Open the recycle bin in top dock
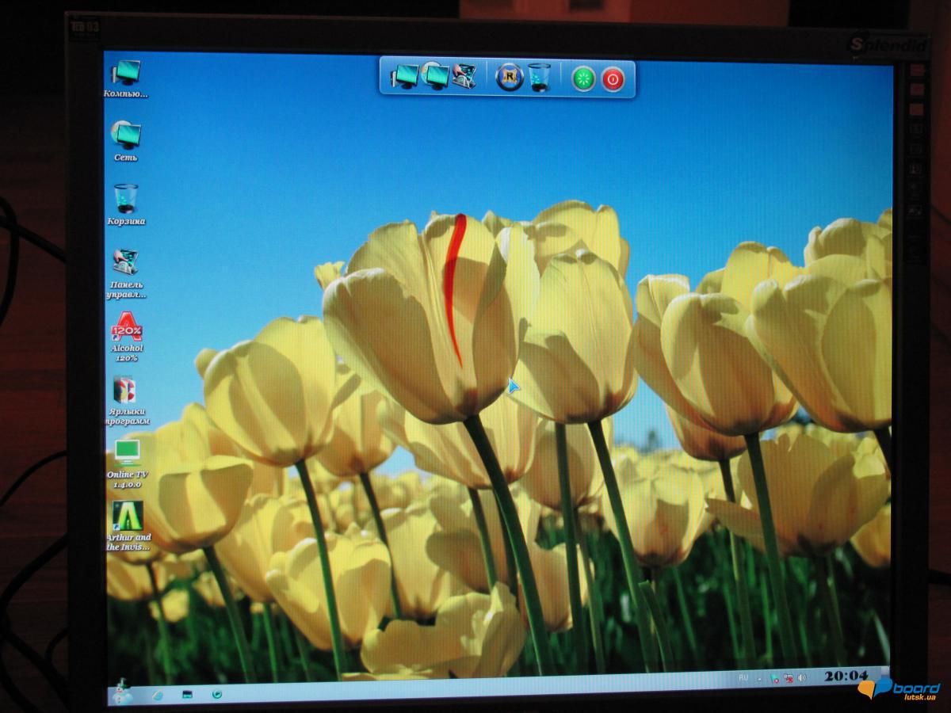This screenshot has width=951, height=713. (539, 78)
